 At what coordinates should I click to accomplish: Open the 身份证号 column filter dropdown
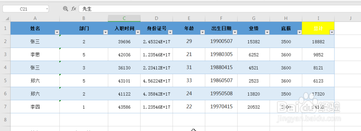(x=170, y=32)
